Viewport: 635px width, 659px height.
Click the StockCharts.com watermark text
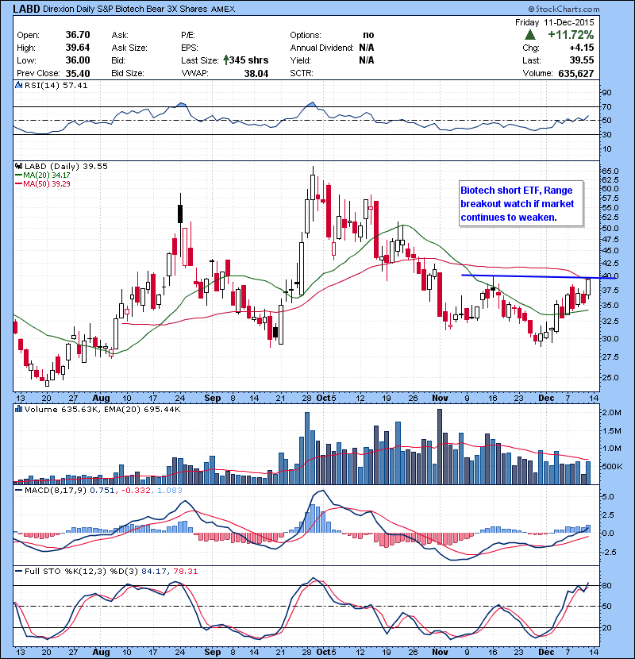tap(564, 9)
